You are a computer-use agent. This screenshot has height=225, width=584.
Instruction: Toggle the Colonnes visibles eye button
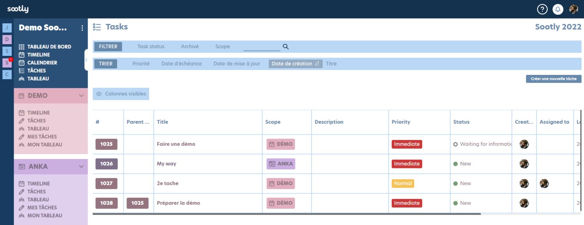tap(121, 94)
